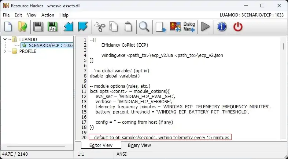Open Find with the magnifying glass icon
The height and width of the screenshot is (159, 288).
click(144, 27)
